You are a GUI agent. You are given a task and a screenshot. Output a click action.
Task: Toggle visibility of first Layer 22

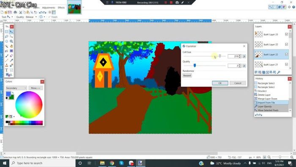(x=287, y=44)
